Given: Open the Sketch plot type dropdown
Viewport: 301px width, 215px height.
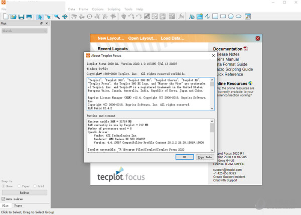Looking at the screenshot, I should tap(25, 31).
